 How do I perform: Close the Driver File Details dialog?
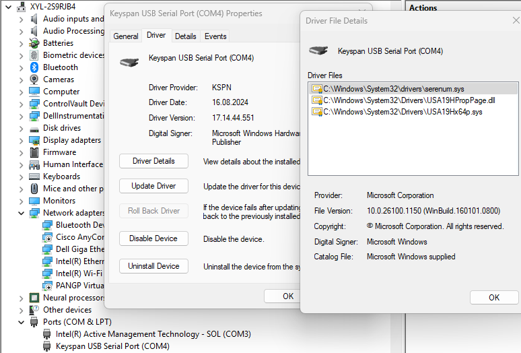(516, 21)
